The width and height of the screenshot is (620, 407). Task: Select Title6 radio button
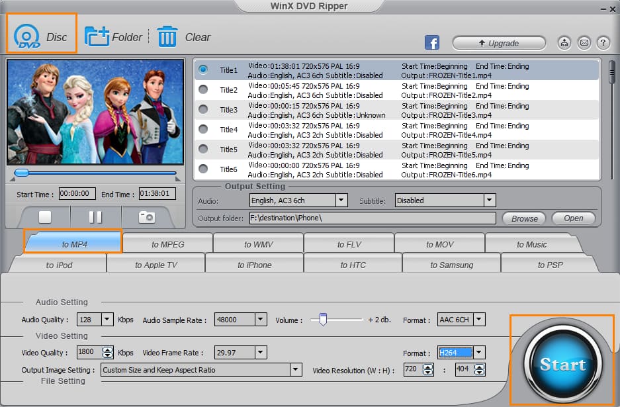(x=203, y=169)
